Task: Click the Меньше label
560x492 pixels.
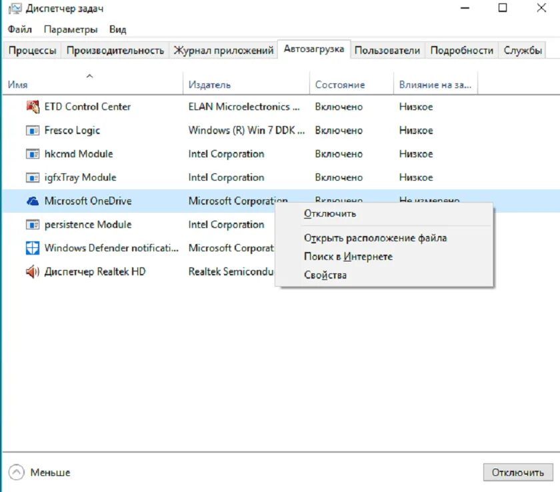Action: point(51,472)
